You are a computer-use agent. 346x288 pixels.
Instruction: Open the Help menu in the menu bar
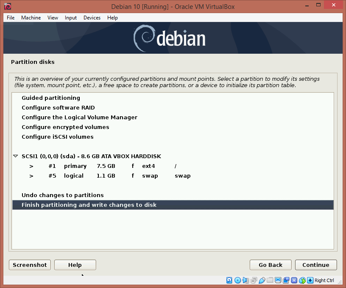click(x=112, y=18)
